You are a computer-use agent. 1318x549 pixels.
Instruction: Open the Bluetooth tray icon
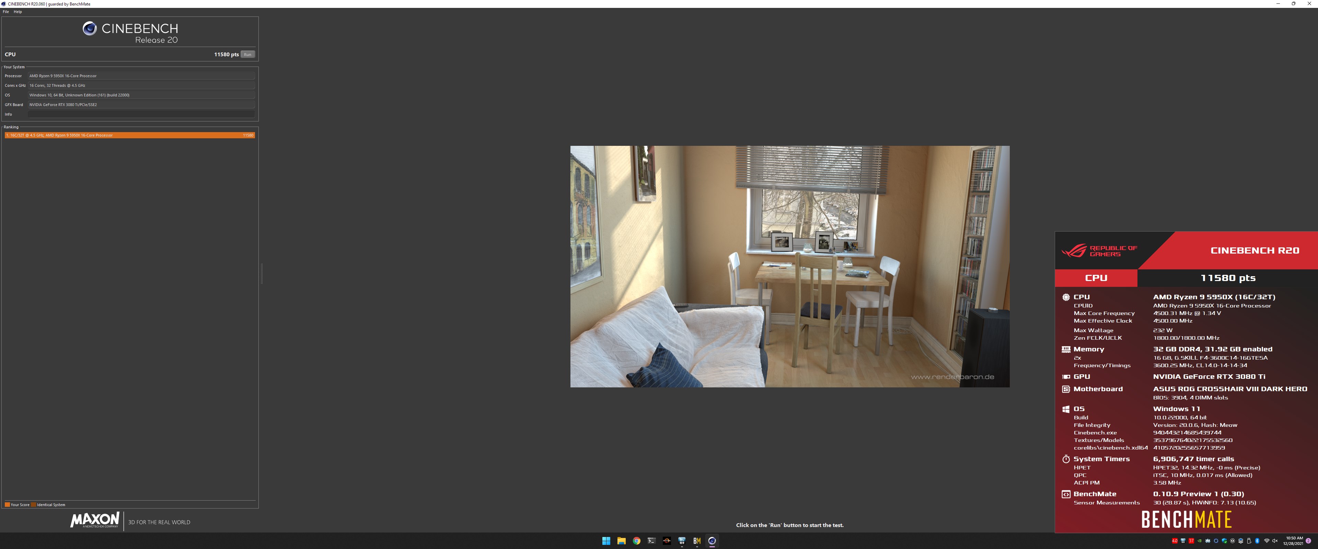(x=1257, y=541)
